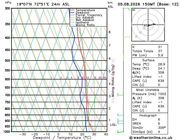Click the K index value 31
The height and width of the screenshot is (140, 181).
point(160,47)
